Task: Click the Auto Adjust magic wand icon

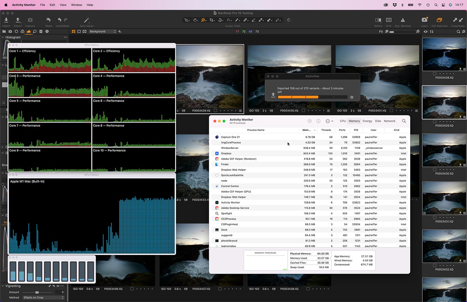Action: point(86,20)
